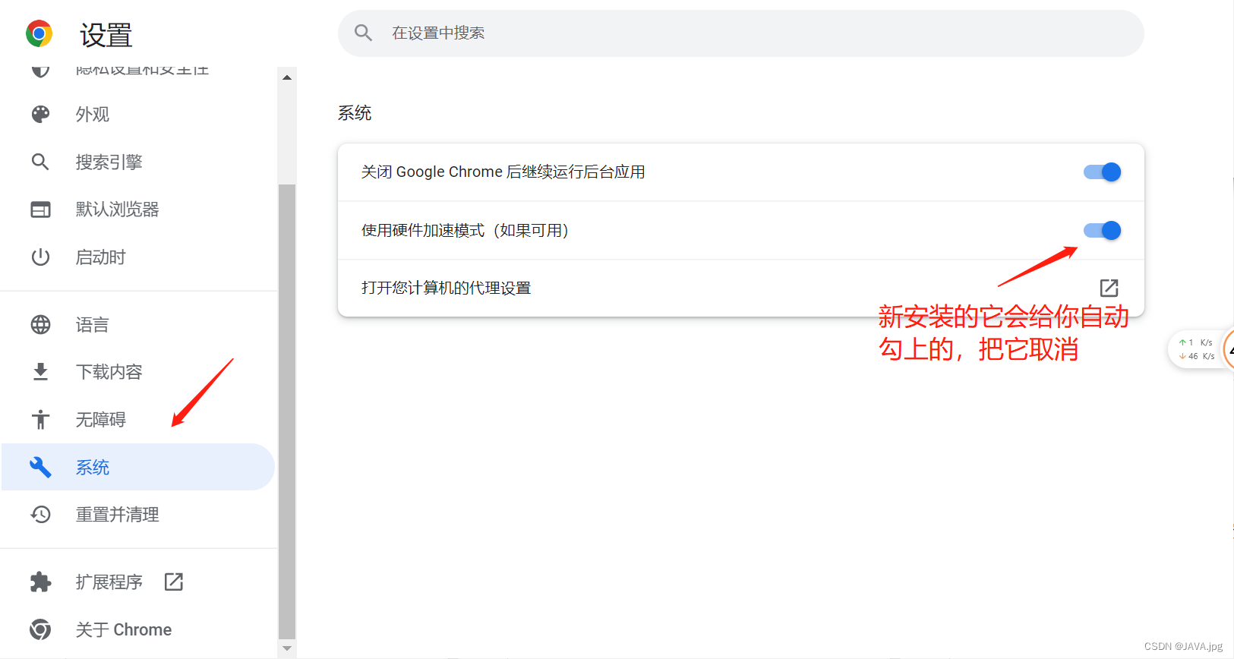Image resolution: width=1234 pixels, height=659 pixels.
Task: Click the sidebar scrollbar thumb
Action: (287, 411)
